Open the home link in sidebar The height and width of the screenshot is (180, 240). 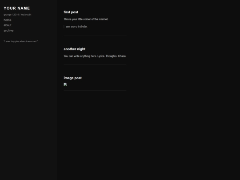[x=8, y=20]
